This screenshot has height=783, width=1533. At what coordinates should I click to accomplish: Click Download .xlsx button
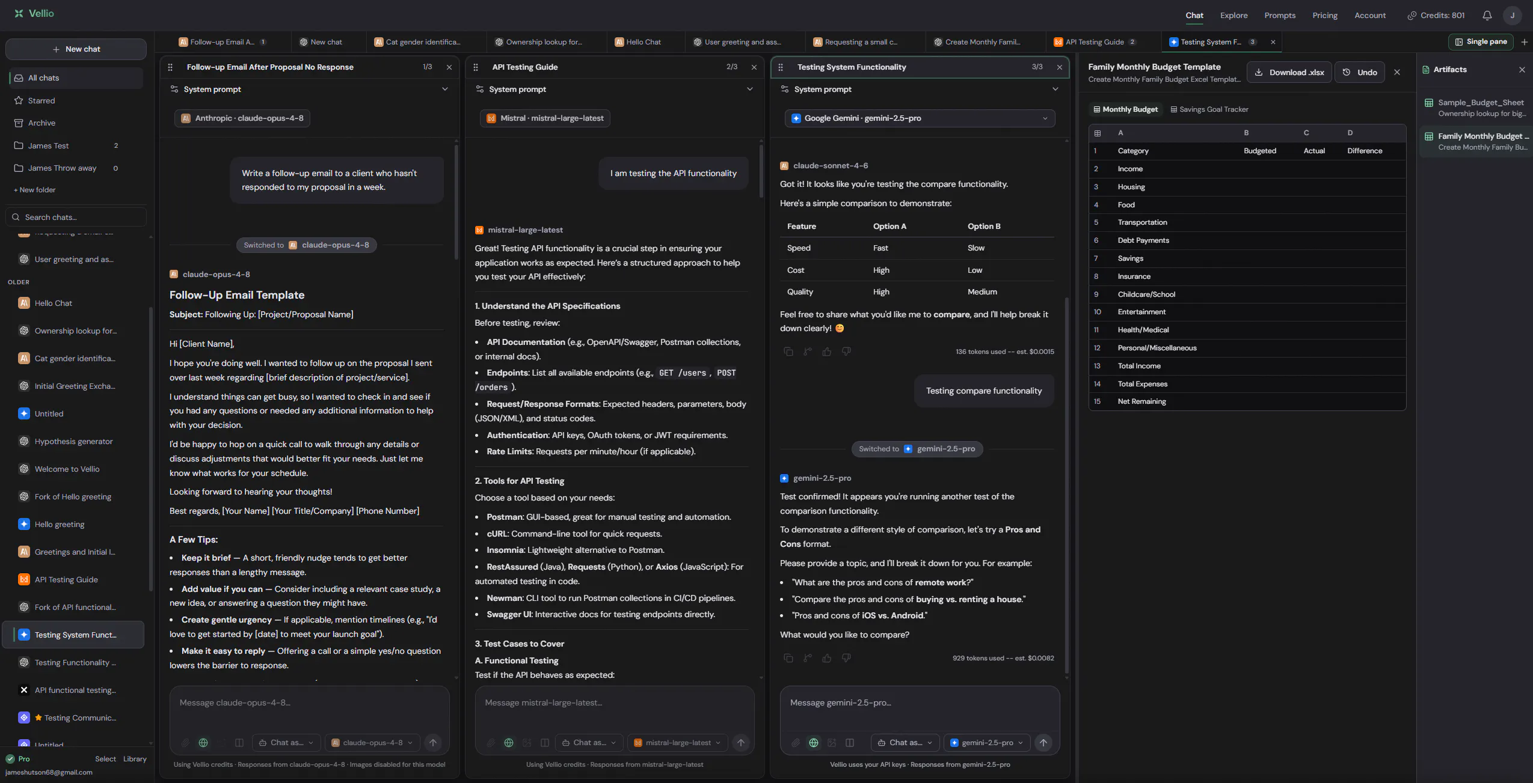[x=1289, y=72]
